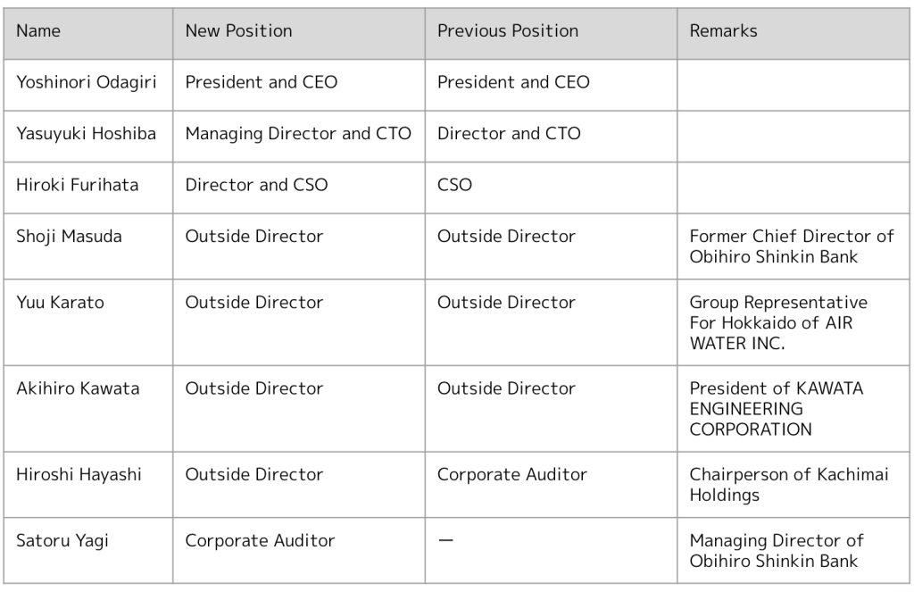Select the Hiroki Furihata name cell
Screen dimensions: 914x592
(88, 188)
